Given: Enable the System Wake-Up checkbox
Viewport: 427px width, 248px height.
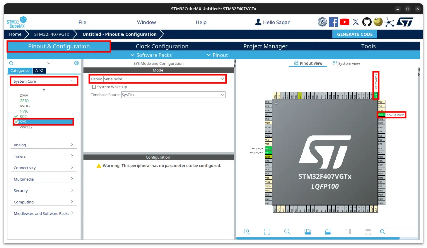Looking at the screenshot, I should 94,87.
